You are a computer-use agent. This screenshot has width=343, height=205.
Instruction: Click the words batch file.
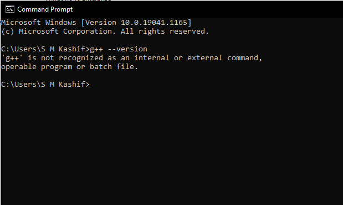(114, 67)
